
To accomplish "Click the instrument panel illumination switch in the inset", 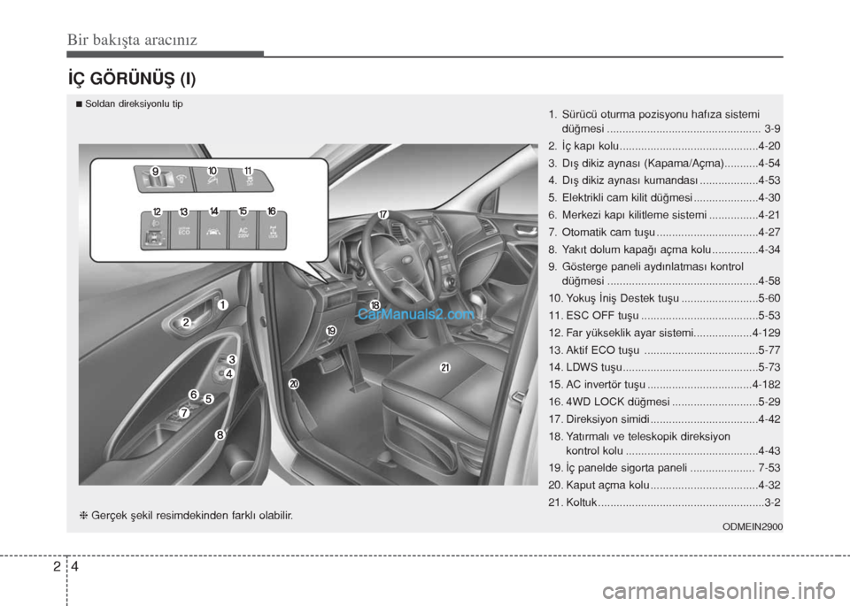I will click(x=163, y=180).
